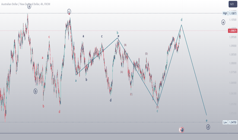Select the 1.04700 low price value

[x=233, y=122]
